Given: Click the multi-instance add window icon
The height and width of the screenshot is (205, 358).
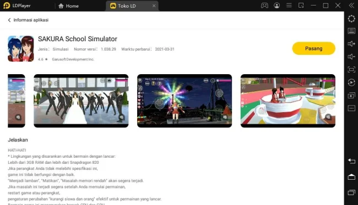Looking at the screenshot, I should pyautogui.click(x=351, y=96).
